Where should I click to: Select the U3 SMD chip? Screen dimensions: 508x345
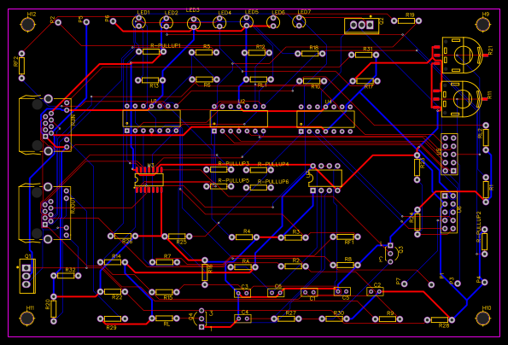point(149,180)
